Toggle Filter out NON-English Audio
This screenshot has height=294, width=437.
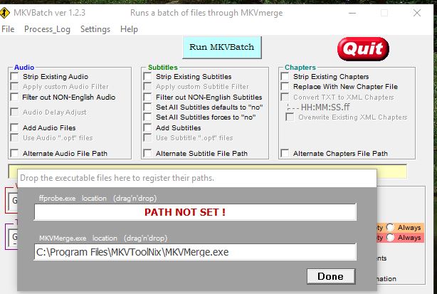click(14, 97)
